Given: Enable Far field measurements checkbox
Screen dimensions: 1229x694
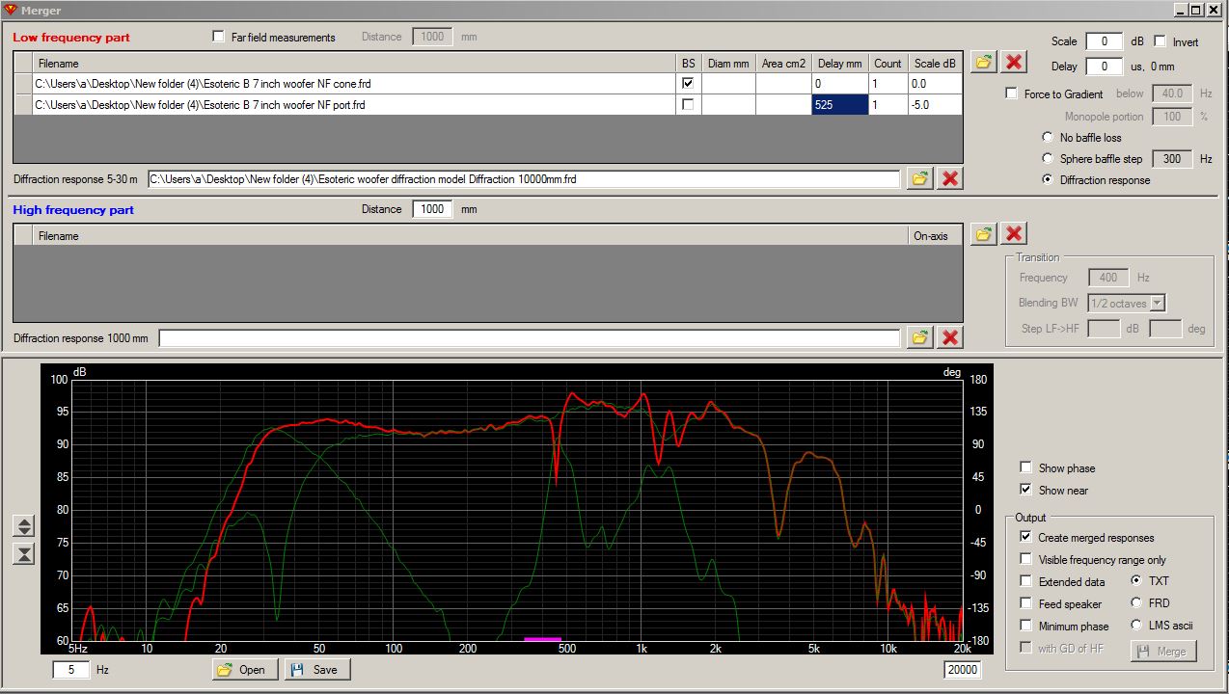Looking at the screenshot, I should 219,38.
